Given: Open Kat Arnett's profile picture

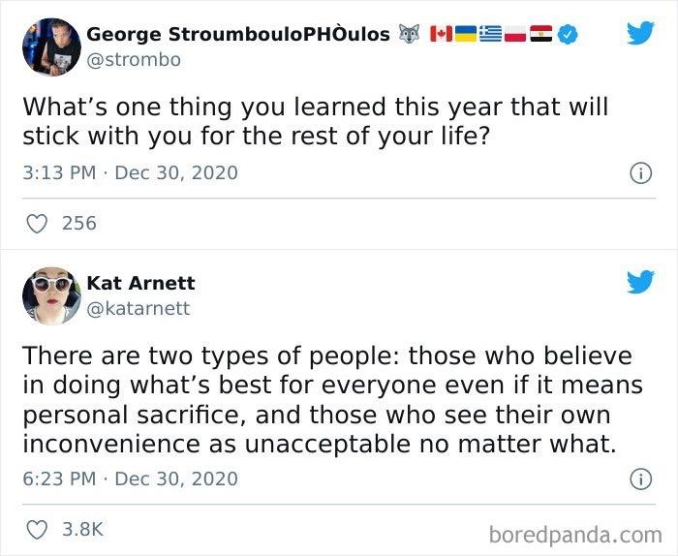Looking at the screenshot, I should coord(50,295).
